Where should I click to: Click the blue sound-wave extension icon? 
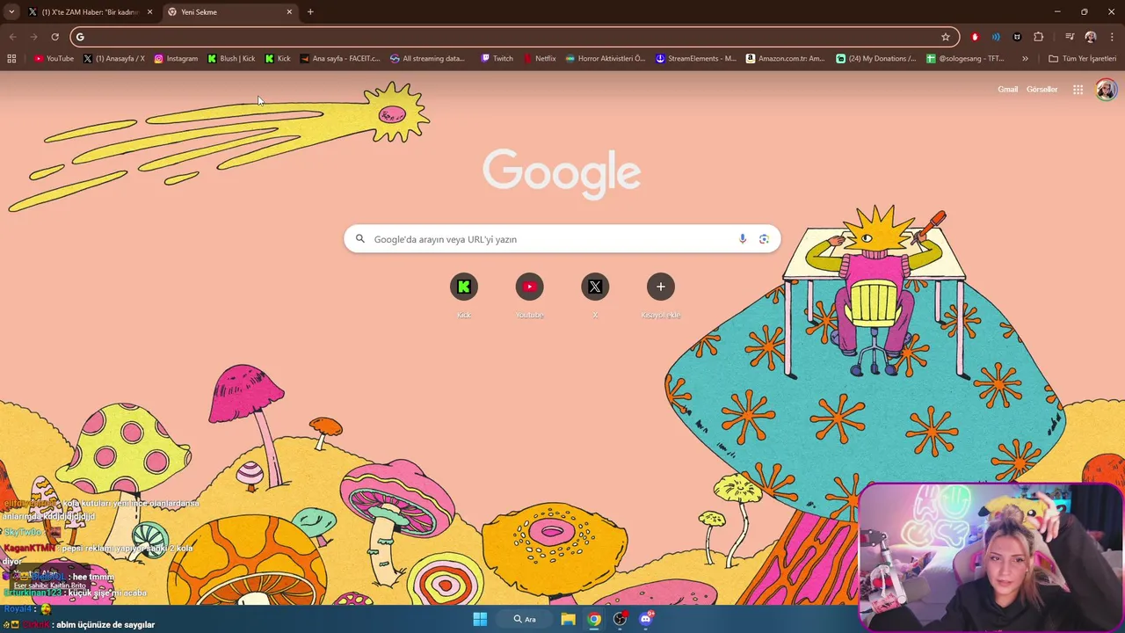(x=996, y=37)
